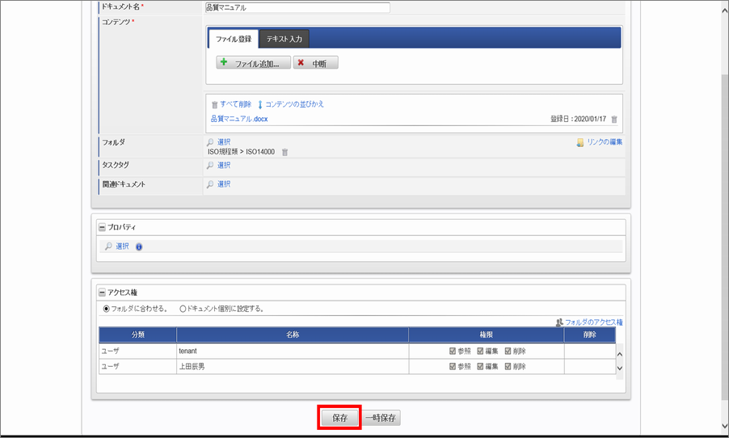Image resolution: width=729 pixels, height=438 pixels.
Task: Click the green plus file add icon
Action: (224, 62)
